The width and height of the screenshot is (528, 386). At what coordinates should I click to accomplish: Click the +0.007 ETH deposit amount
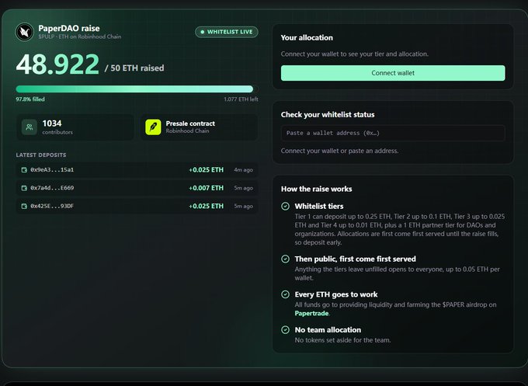(206, 188)
